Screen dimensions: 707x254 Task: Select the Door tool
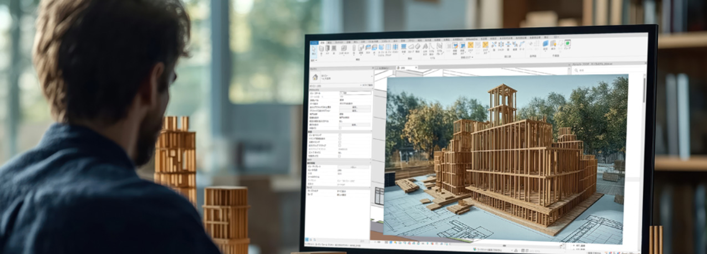click(x=328, y=49)
